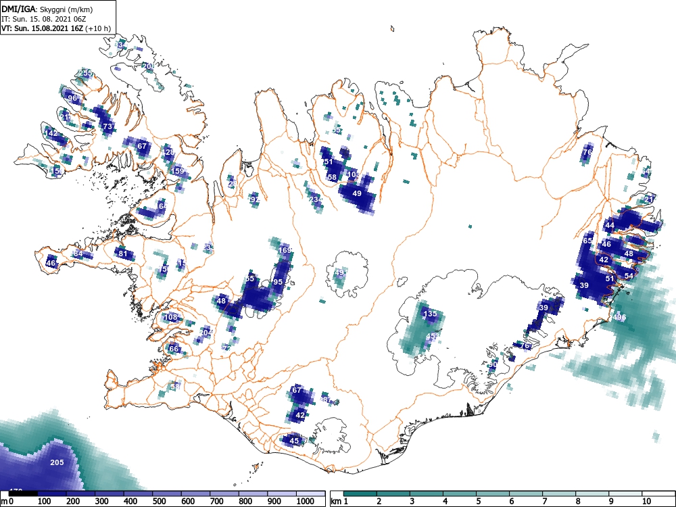
Task: Click the 'VT: Sun. 15.08.2021 16Z' valid time
Action: tap(43, 29)
